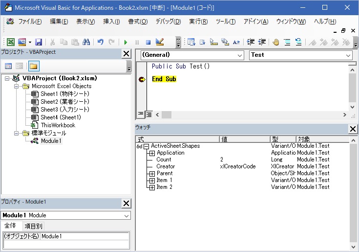This screenshot has height=252, width=359.
Task: Expand the Parent watch entry
Action: [152, 174]
